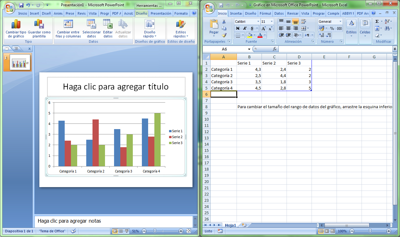Image resolution: width=400 pixels, height=237 pixels.
Task: Click the Excel Cut scissors icon
Action: (224, 22)
